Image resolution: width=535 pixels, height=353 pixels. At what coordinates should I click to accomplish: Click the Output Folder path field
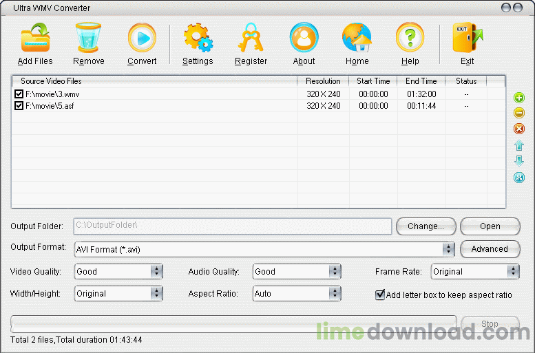(232, 226)
